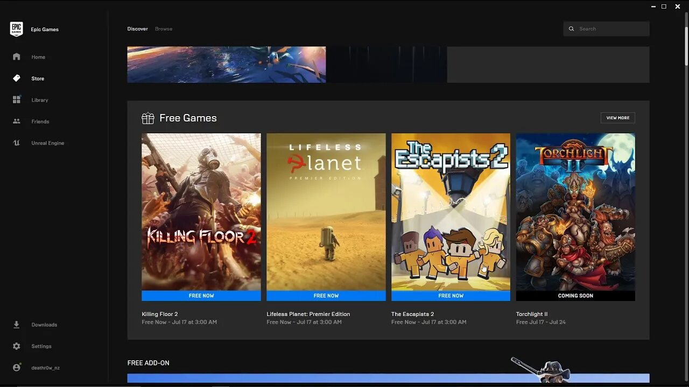
Task: Click the Epic Games logo icon
Action: pyautogui.click(x=17, y=29)
